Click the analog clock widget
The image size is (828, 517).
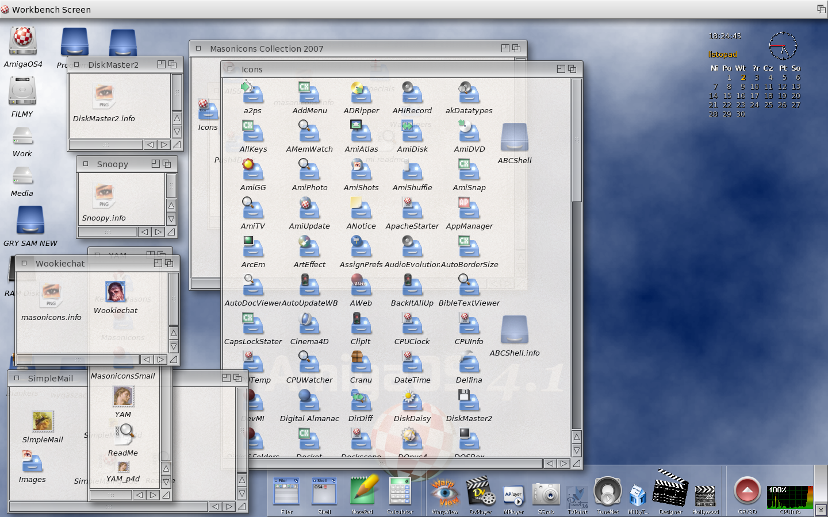(783, 46)
